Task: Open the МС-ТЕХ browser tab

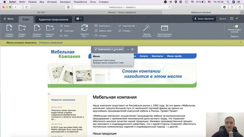Action: pos(41,12)
